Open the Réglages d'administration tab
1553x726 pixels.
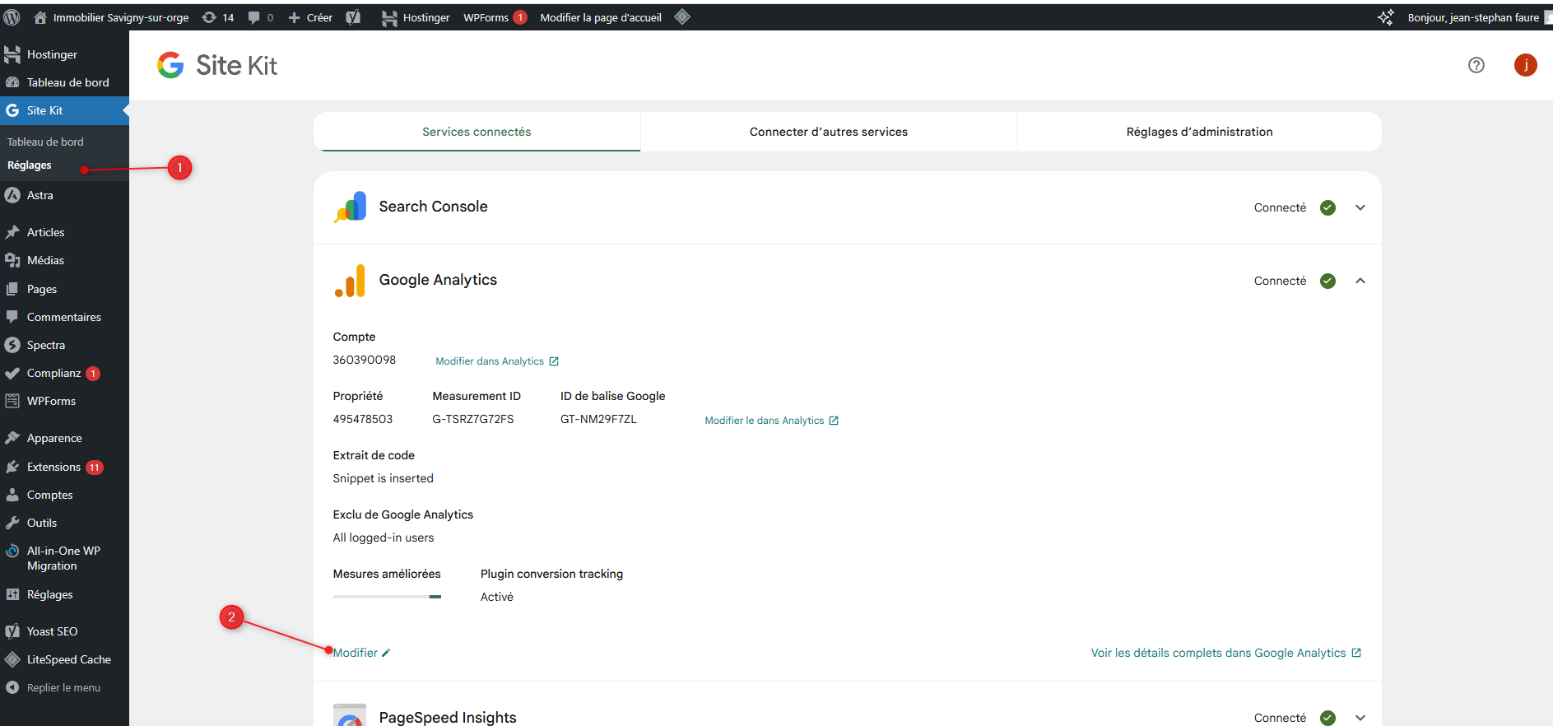pos(1198,132)
